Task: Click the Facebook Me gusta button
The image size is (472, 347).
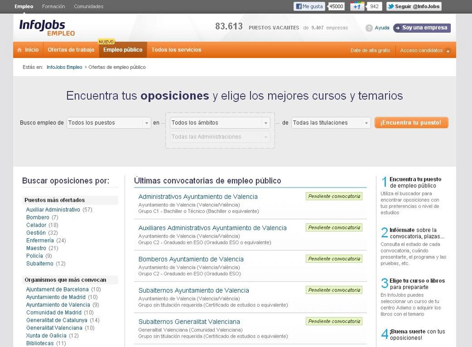Action: (x=310, y=6)
